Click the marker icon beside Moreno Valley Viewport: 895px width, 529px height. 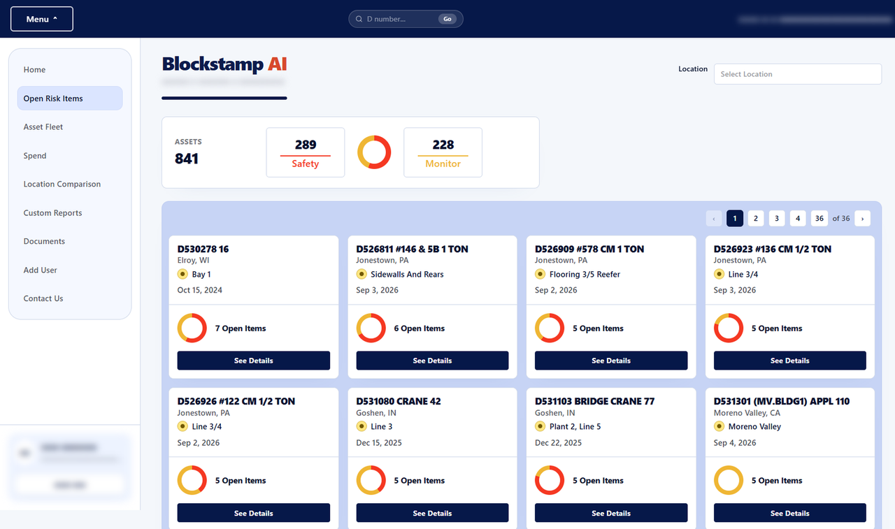(719, 427)
